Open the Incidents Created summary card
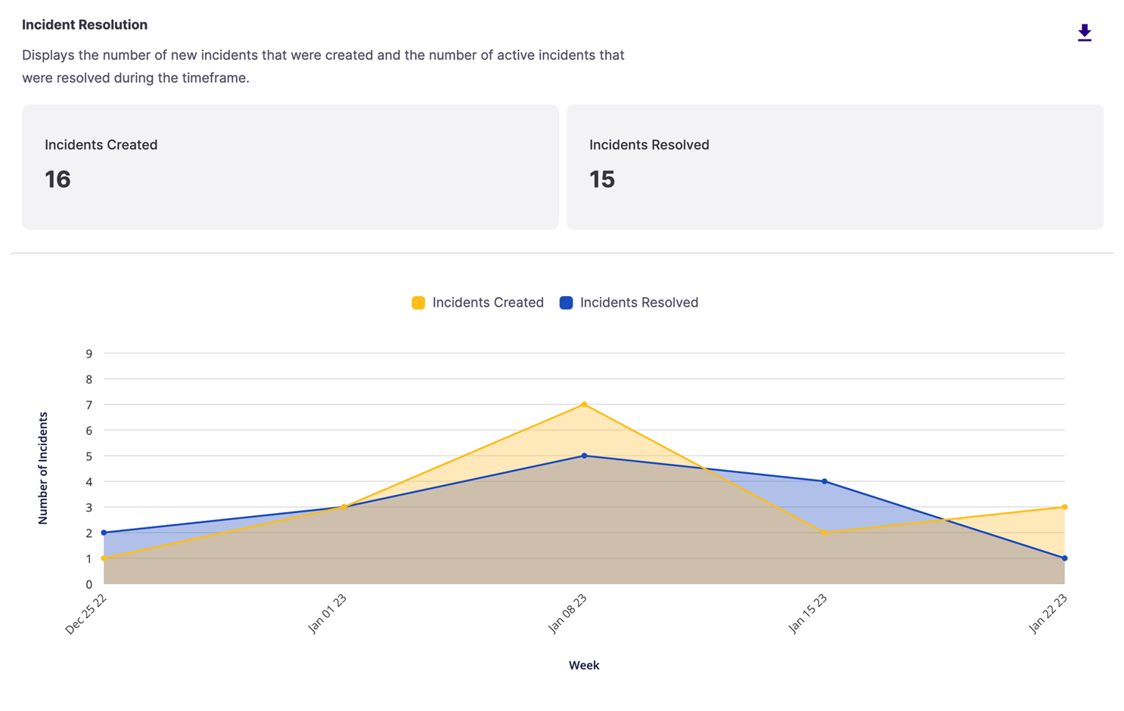Image resolution: width=1124 pixels, height=711 pixels. (x=290, y=167)
